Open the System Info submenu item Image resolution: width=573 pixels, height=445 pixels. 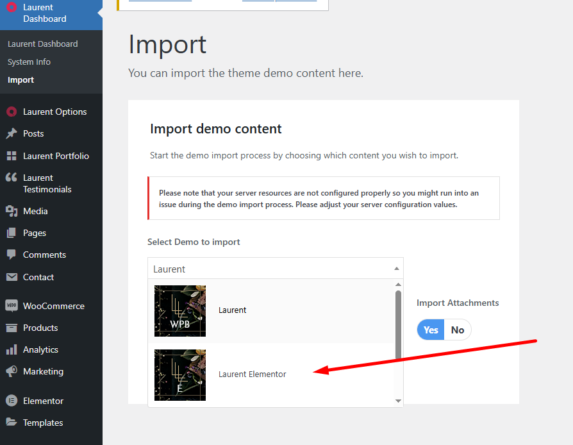coord(29,62)
